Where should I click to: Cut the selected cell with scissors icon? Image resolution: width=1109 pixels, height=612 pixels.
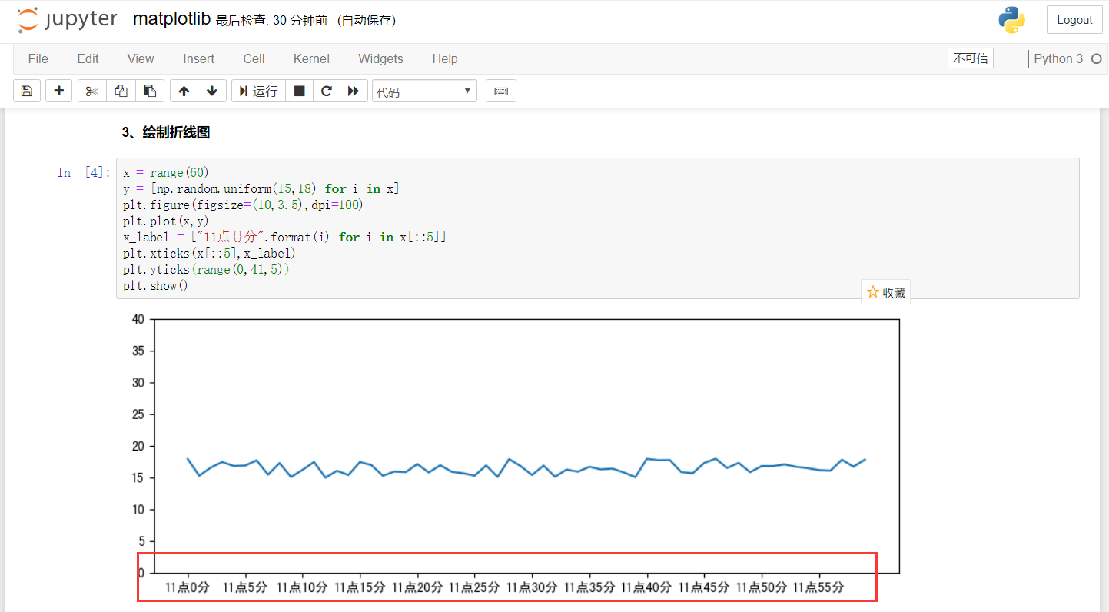[91, 90]
